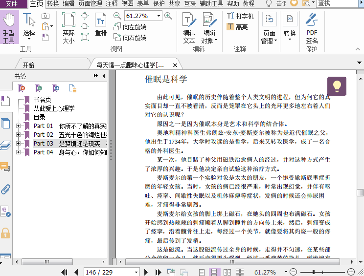
Task: Open the Comments sidebar panel
Action: tap(5, 167)
